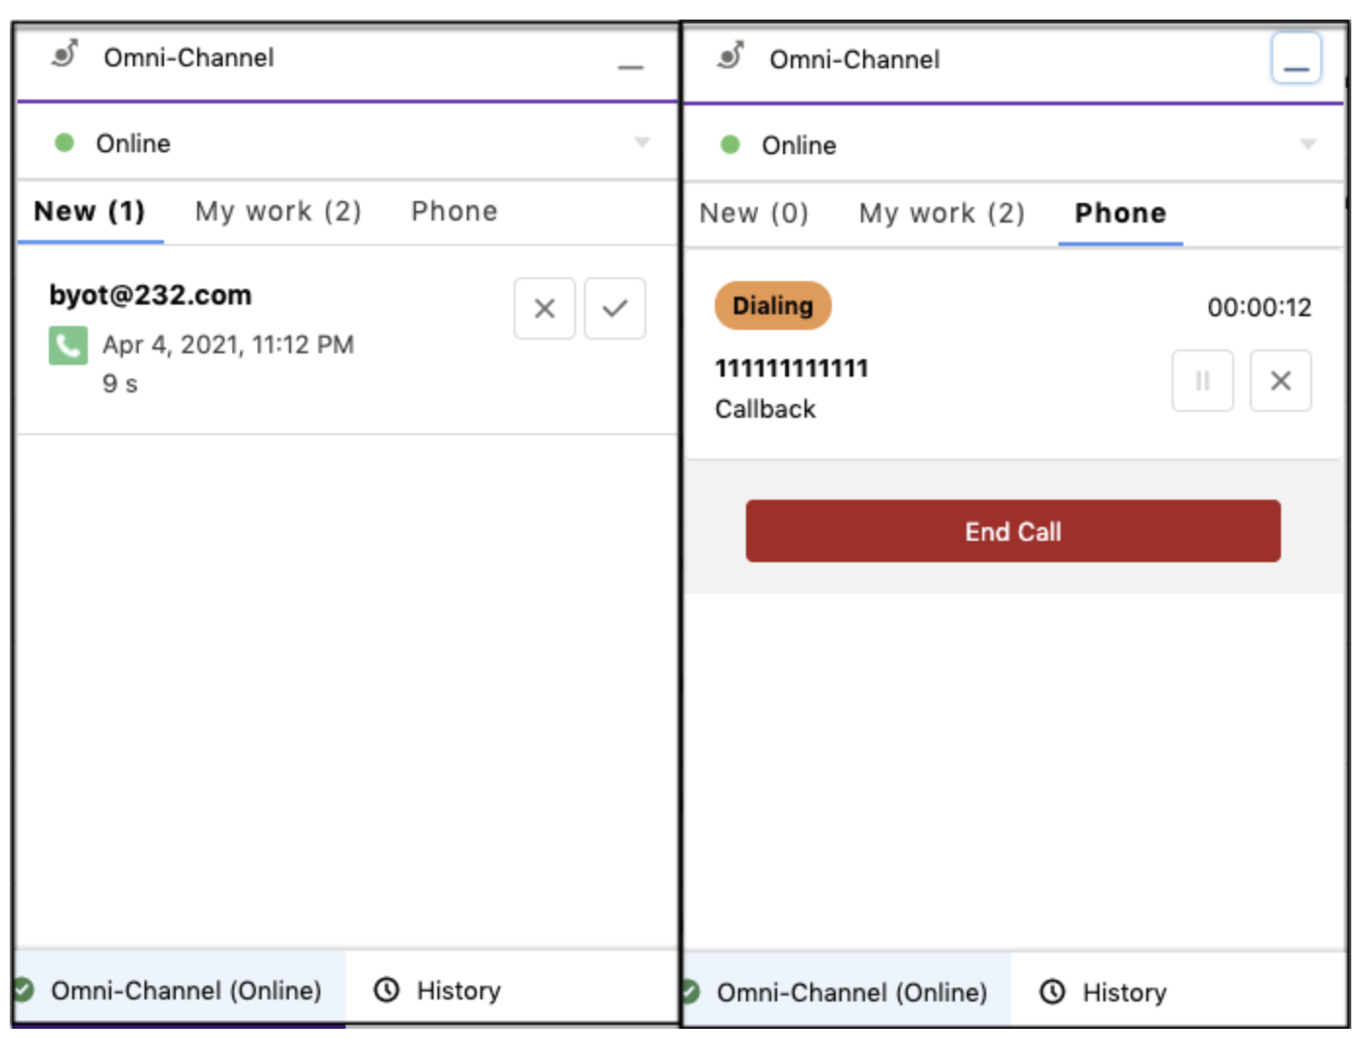
Task: Click green status dot in left panel
Action: (x=64, y=142)
